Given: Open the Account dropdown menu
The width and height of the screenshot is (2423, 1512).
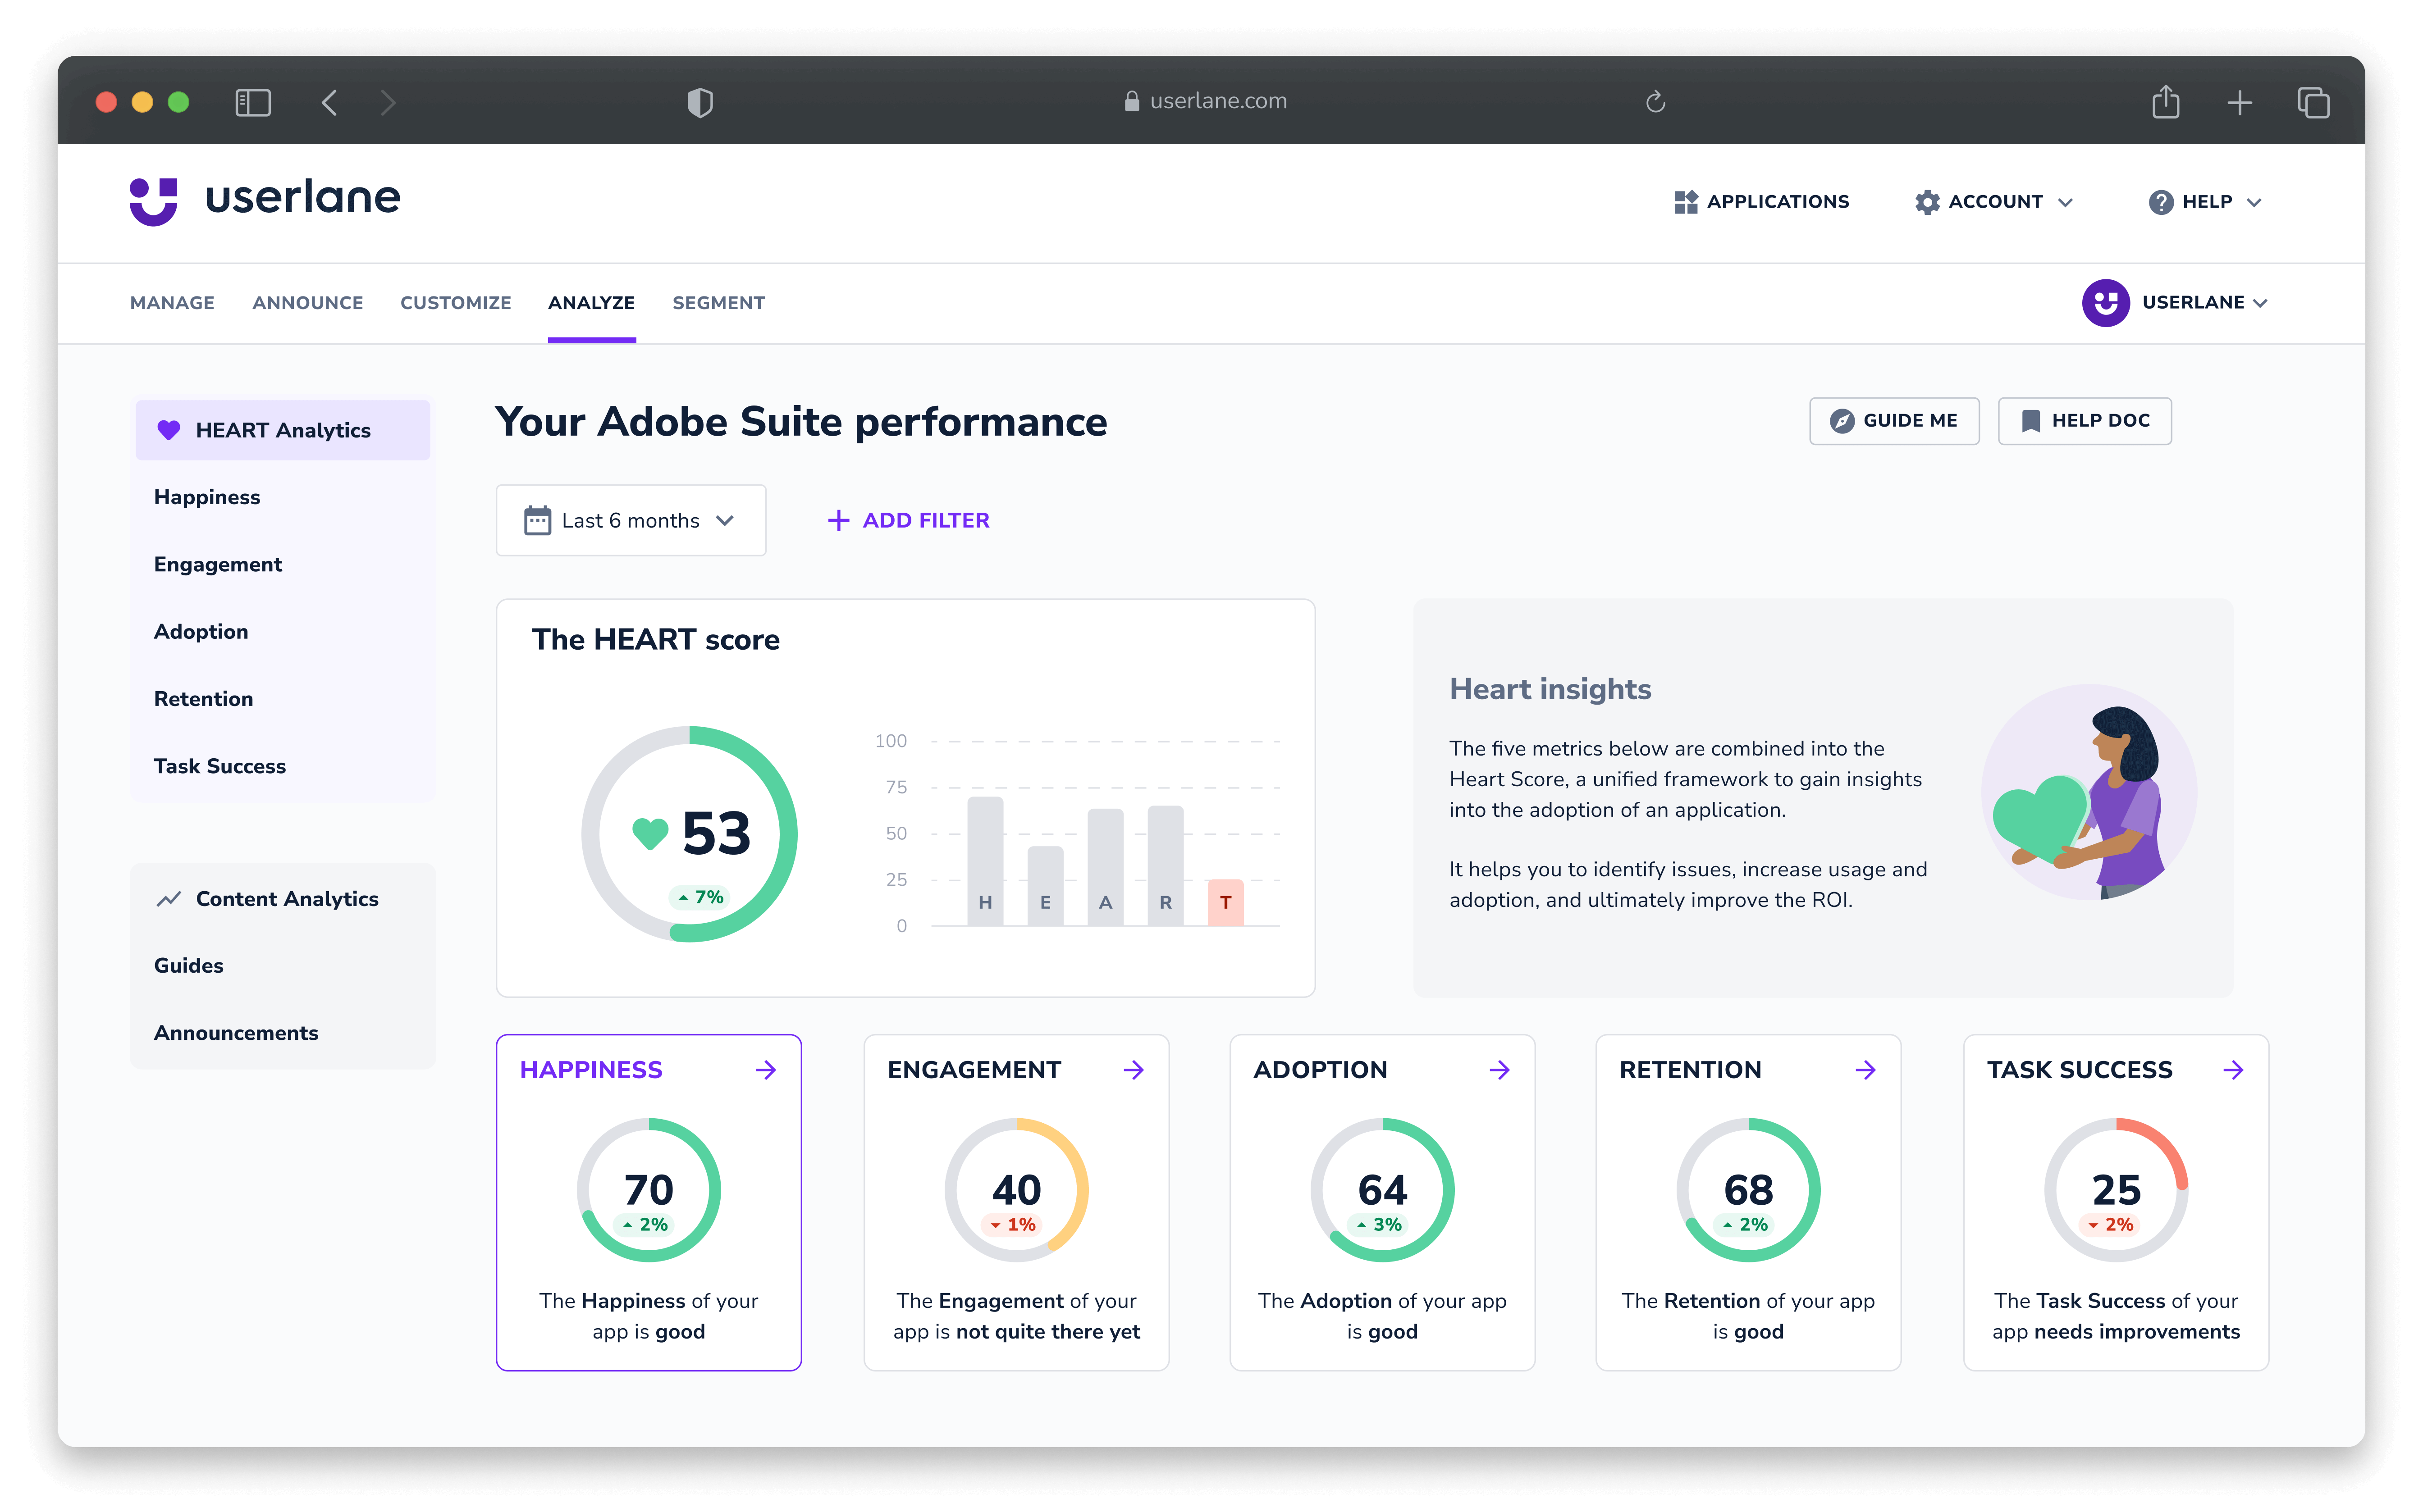Looking at the screenshot, I should pyautogui.click(x=1994, y=202).
